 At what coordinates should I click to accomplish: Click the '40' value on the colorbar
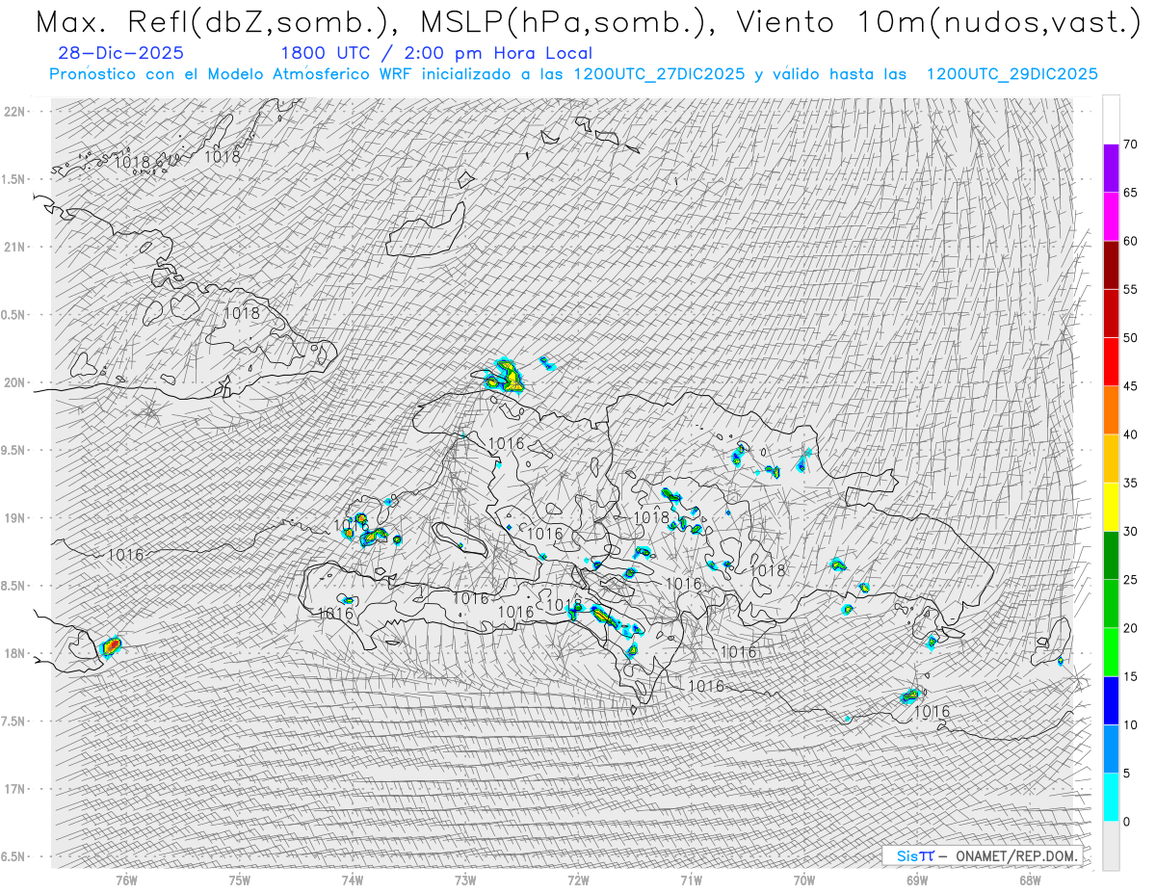click(x=1130, y=434)
